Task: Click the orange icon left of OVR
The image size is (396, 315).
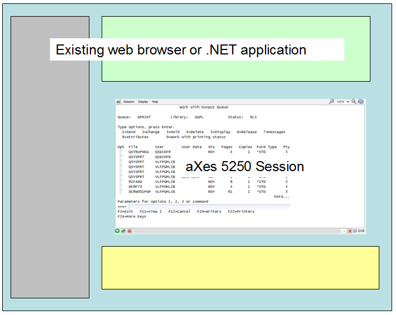Action: 349,231
